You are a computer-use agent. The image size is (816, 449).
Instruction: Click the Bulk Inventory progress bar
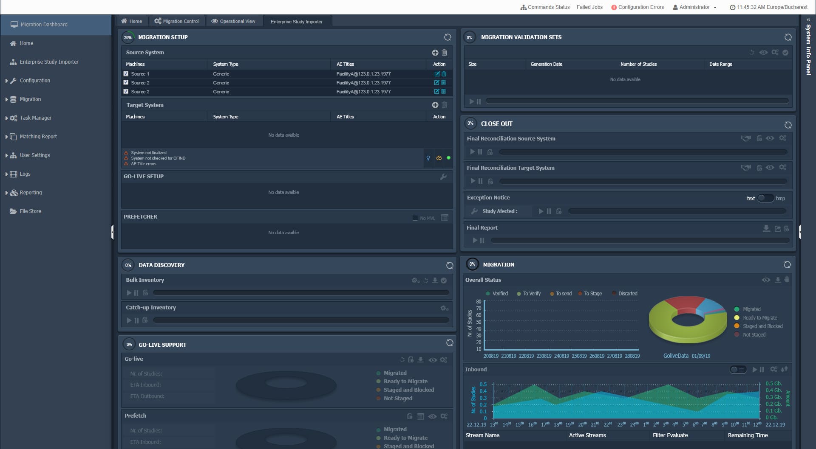click(301, 293)
